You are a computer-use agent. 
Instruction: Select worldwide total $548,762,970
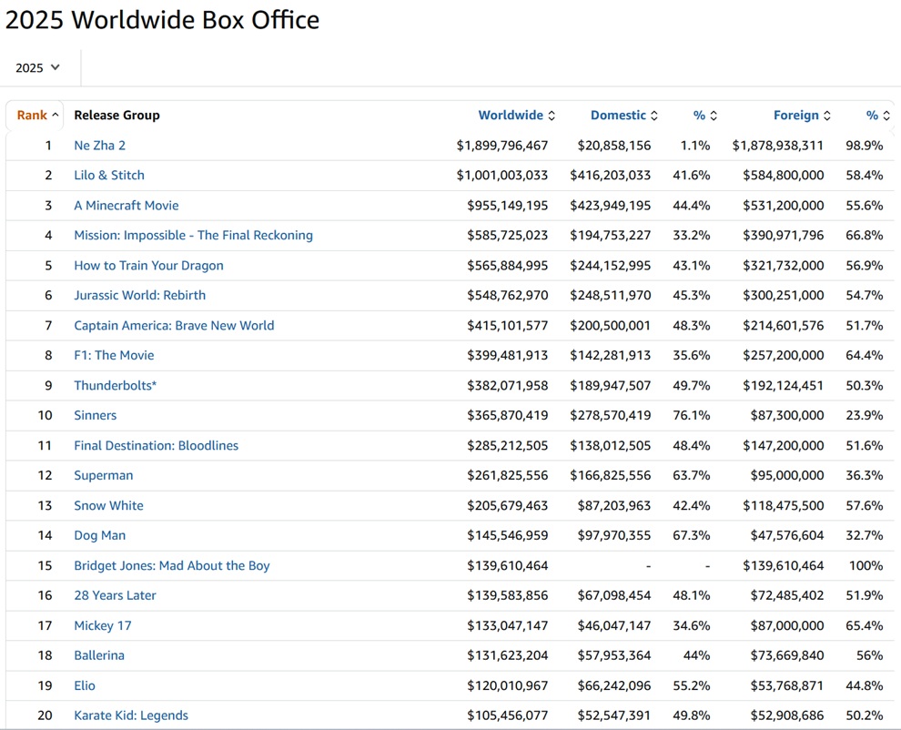(x=508, y=296)
